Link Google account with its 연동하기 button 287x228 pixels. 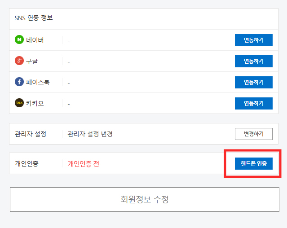click(x=253, y=61)
